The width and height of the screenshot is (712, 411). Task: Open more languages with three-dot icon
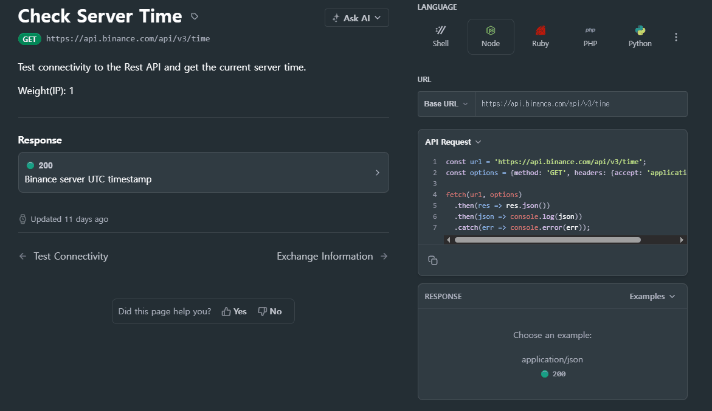(x=676, y=37)
